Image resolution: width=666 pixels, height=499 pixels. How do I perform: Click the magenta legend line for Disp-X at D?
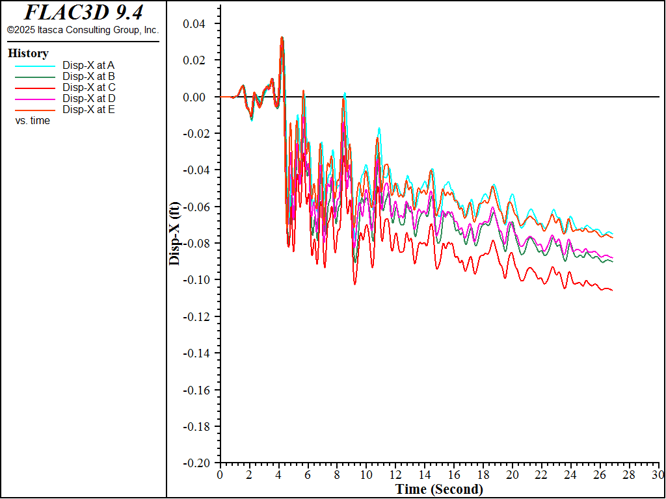(36, 99)
